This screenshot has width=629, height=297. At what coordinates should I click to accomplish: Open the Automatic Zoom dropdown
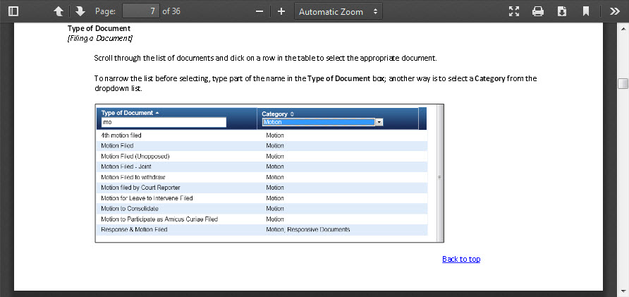pyautogui.click(x=338, y=11)
